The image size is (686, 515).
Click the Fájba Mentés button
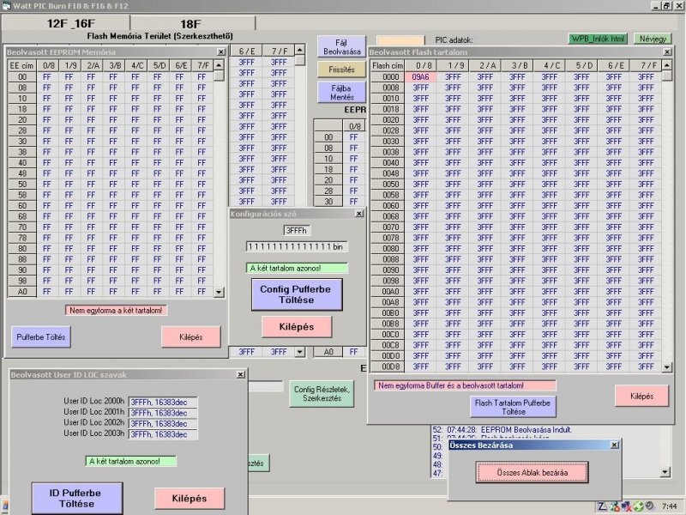(341, 93)
